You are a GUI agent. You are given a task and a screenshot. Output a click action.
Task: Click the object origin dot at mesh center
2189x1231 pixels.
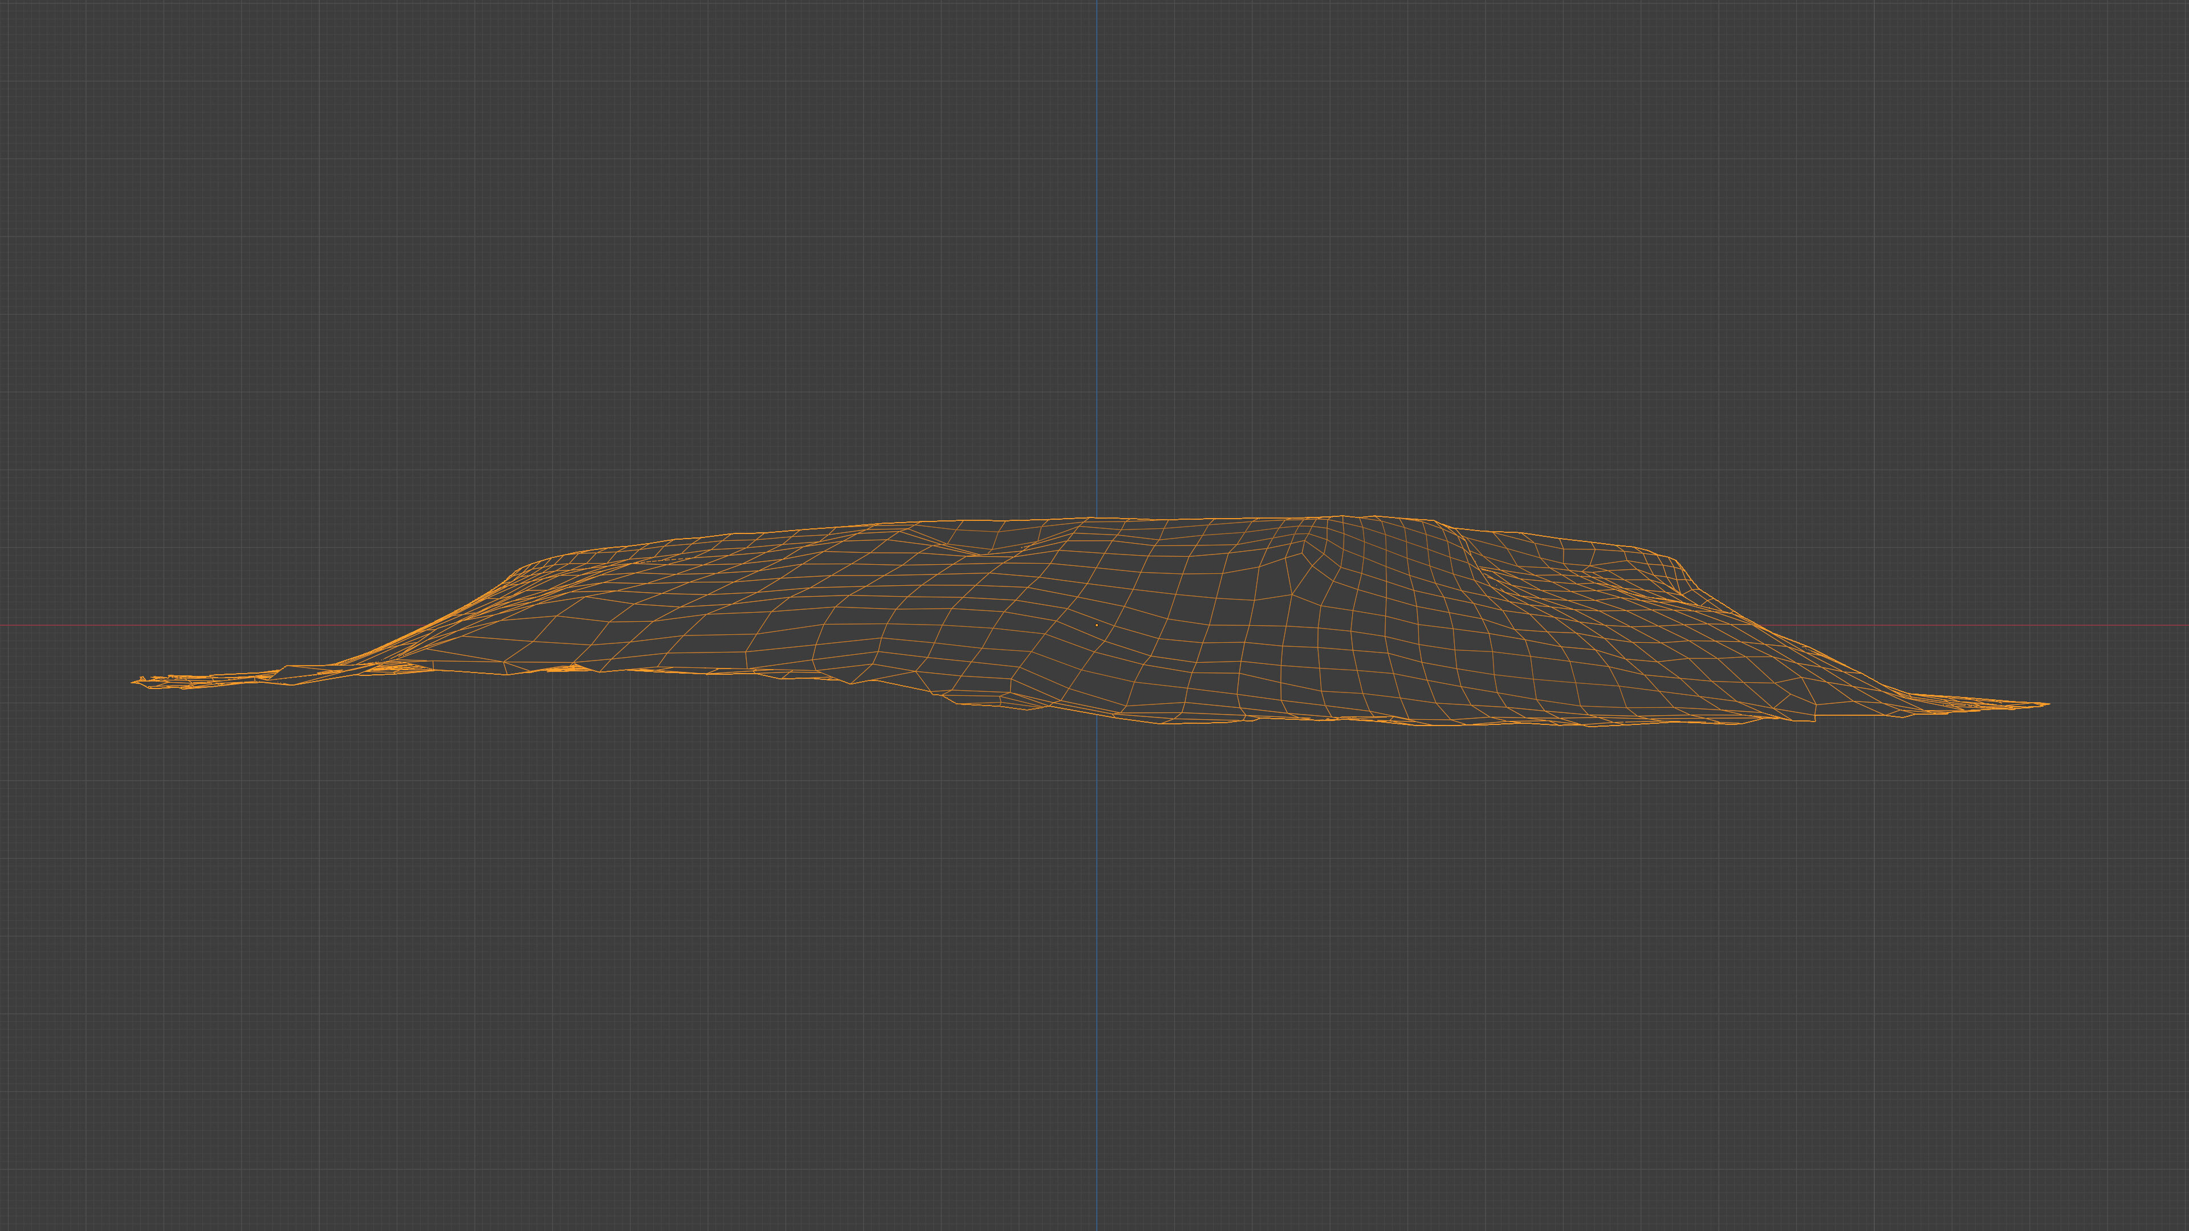[1096, 625]
